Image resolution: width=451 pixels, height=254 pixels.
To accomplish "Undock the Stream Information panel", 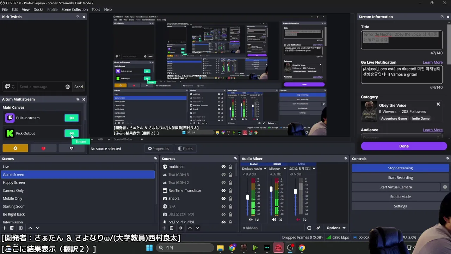I will point(442,17).
